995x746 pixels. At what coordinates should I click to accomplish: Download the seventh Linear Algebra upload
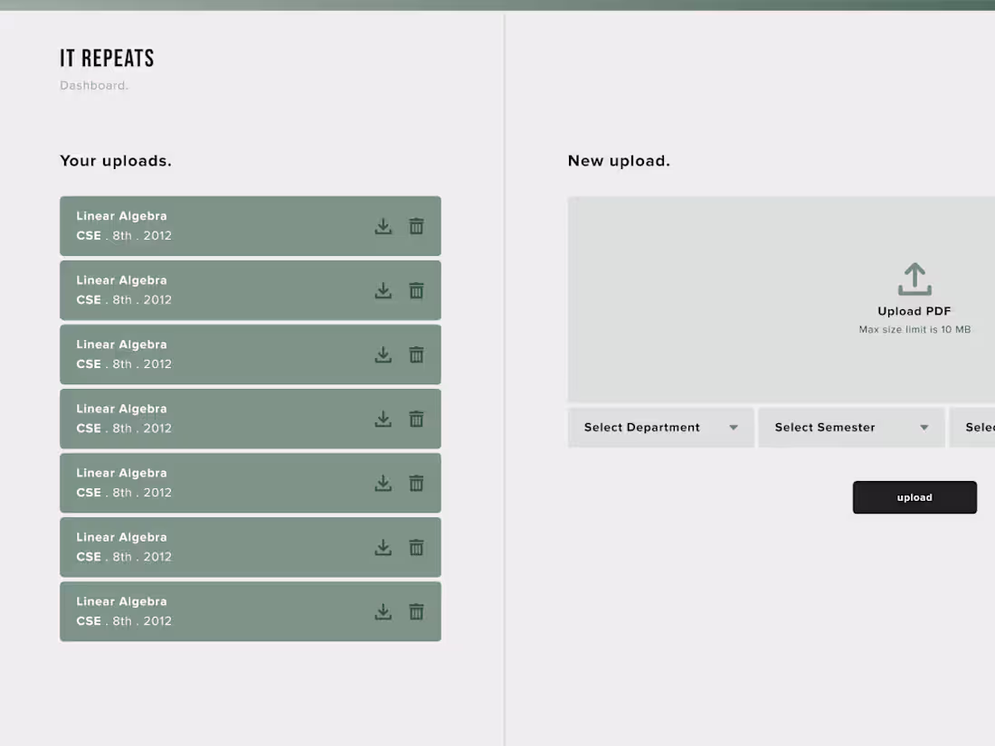point(384,611)
